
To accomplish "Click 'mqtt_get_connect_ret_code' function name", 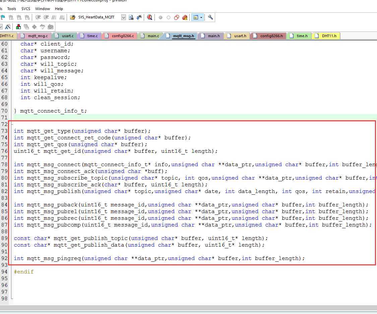I will (x=69, y=138).
